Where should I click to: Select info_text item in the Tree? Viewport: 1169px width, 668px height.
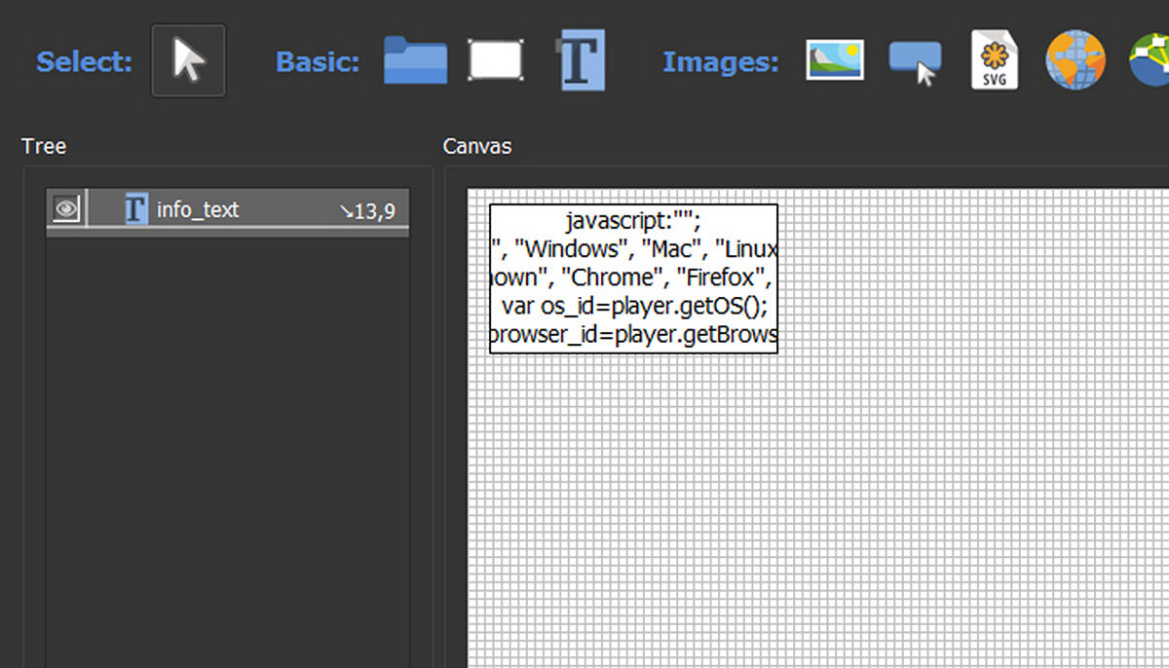coord(198,210)
